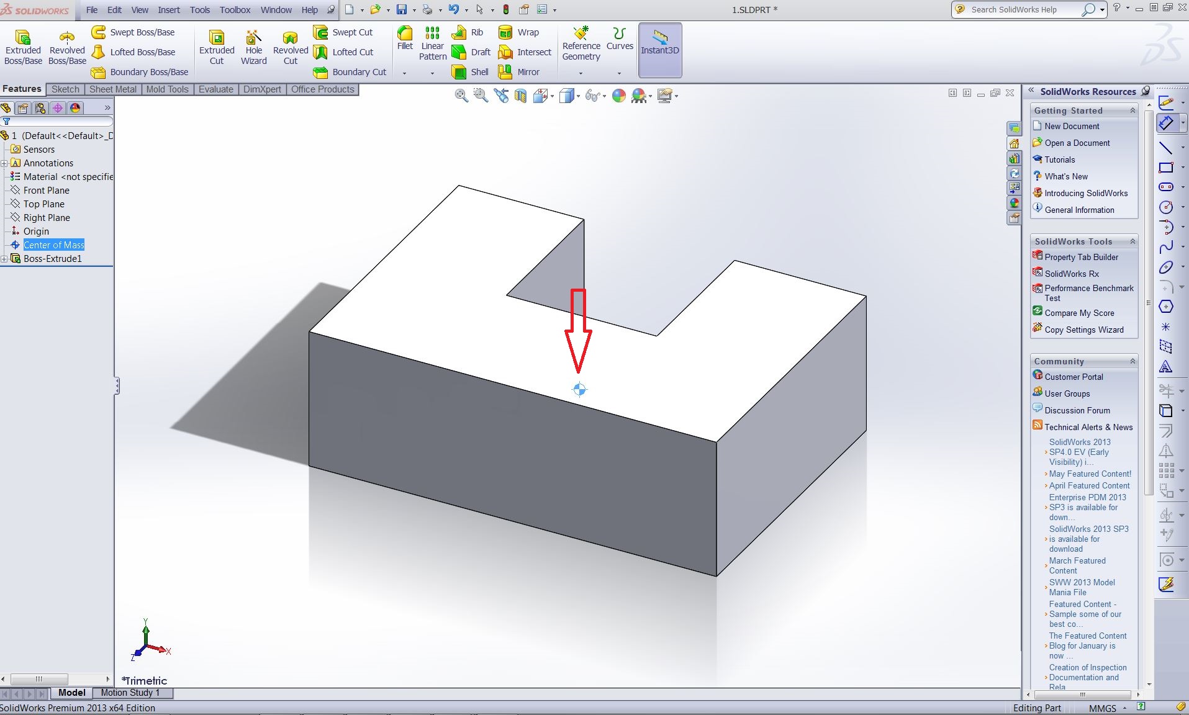The image size is (1189, 715).
Task: Click the Hole Wizard icon
Action: click(x=253, y=47)
